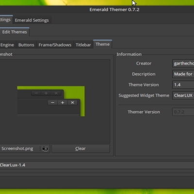
Task: Focus the Creator input field
Action: click(x=183, y=64)
